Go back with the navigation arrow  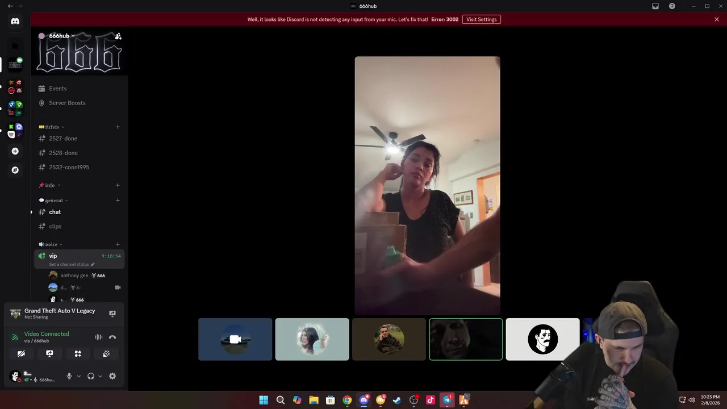point(10,6)
